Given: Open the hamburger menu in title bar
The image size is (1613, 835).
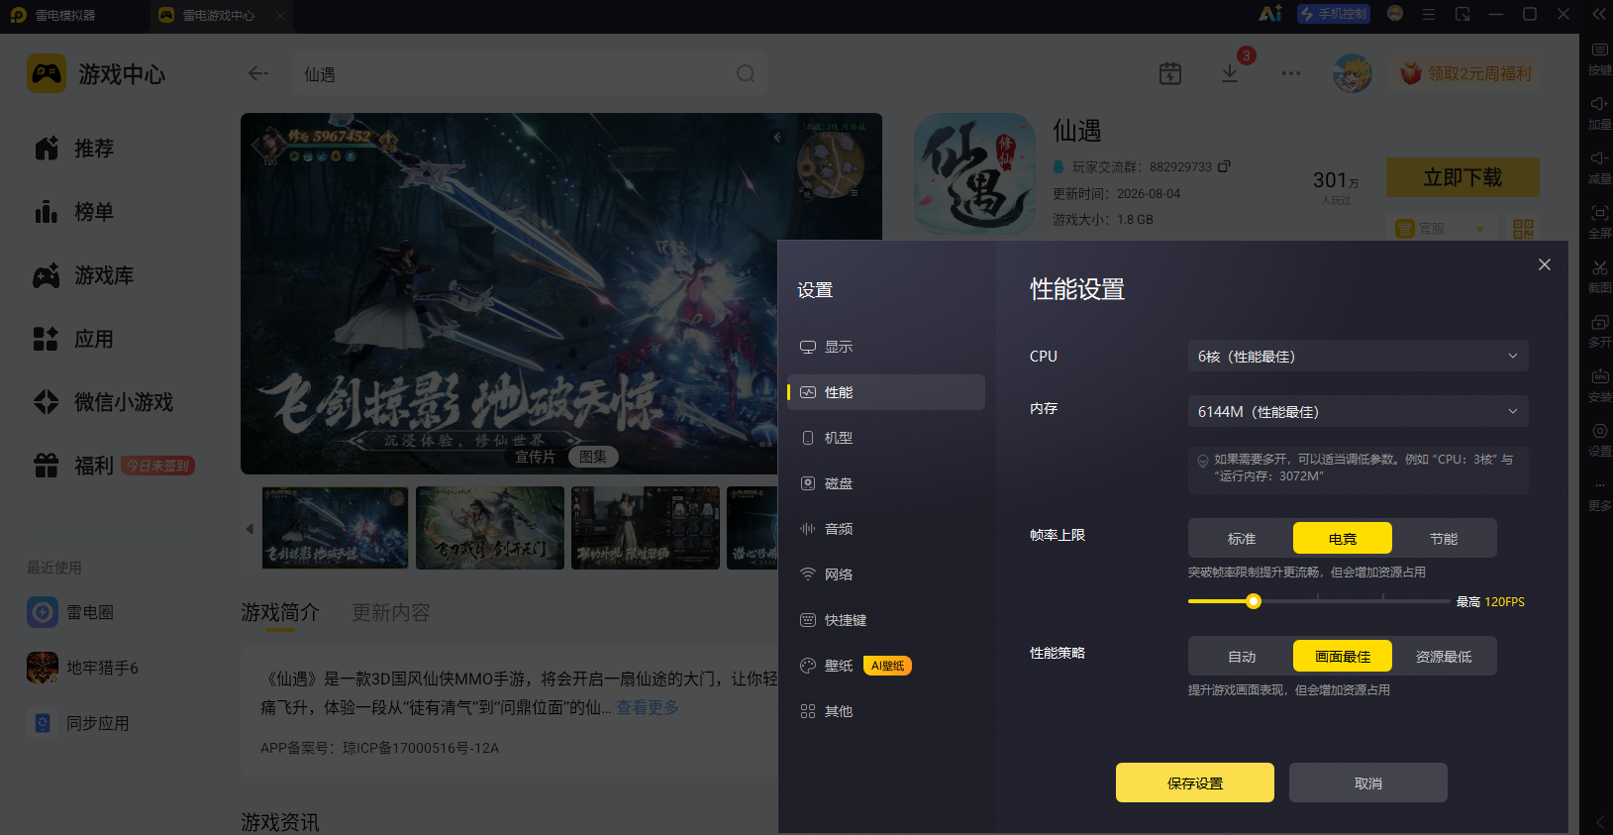Looking at the screenshot, I should [x=1429, y=14].
